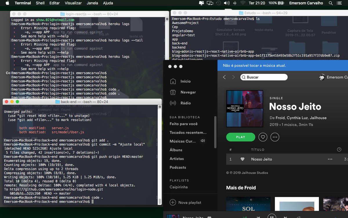Screen dimensions: 348x218
Task: Open Spotlight search magnifier
Action: [331, 3]
